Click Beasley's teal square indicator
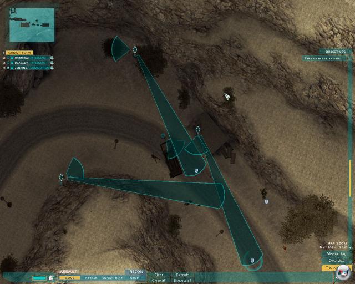Viewport: 355px width, 284px height. [12, 63]
